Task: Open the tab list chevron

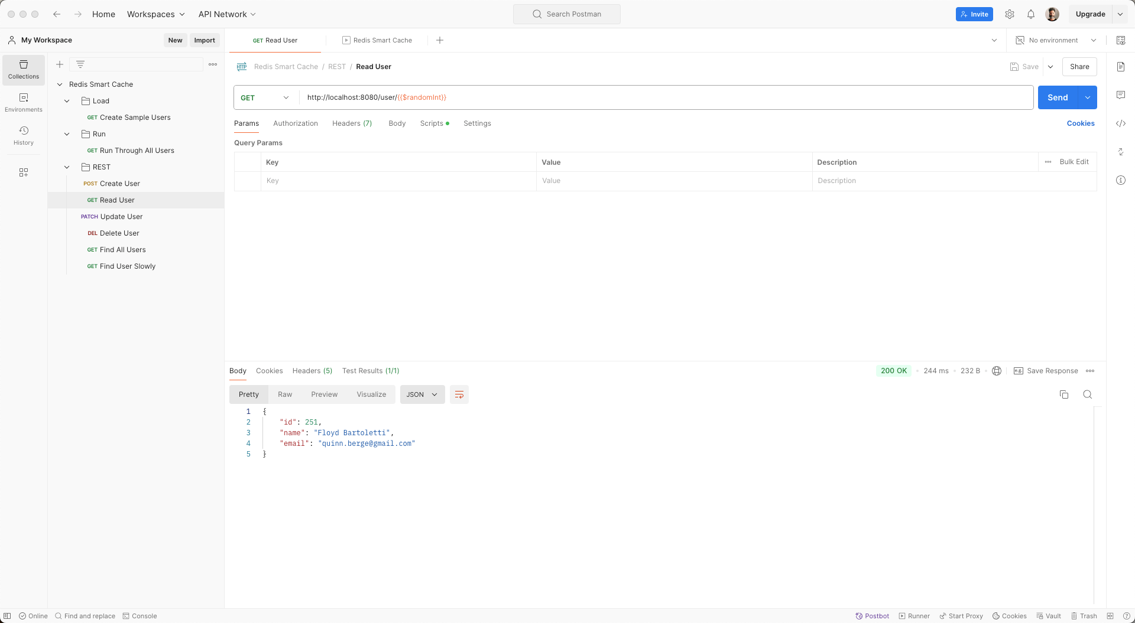Action: pyautogui.click(x=994, y=40)
